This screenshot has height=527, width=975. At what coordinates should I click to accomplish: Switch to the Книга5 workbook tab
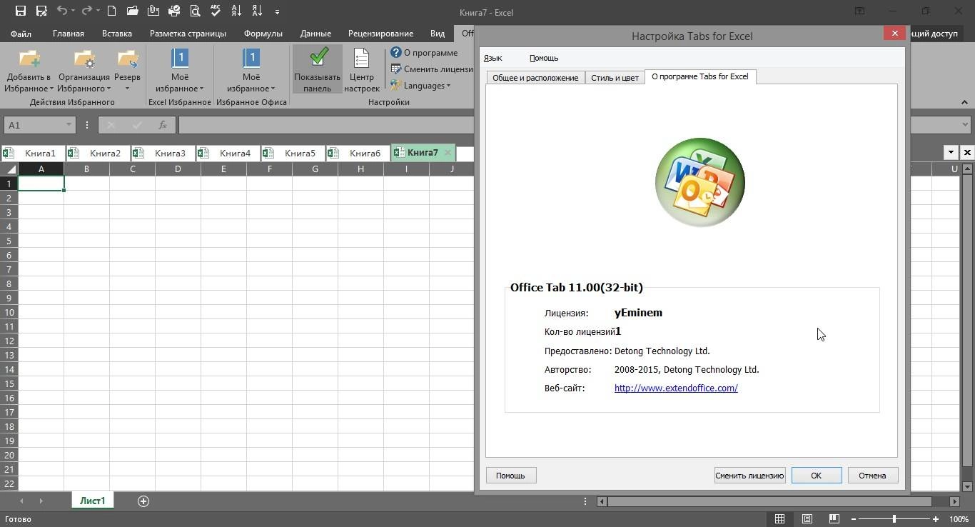[293, 153]
